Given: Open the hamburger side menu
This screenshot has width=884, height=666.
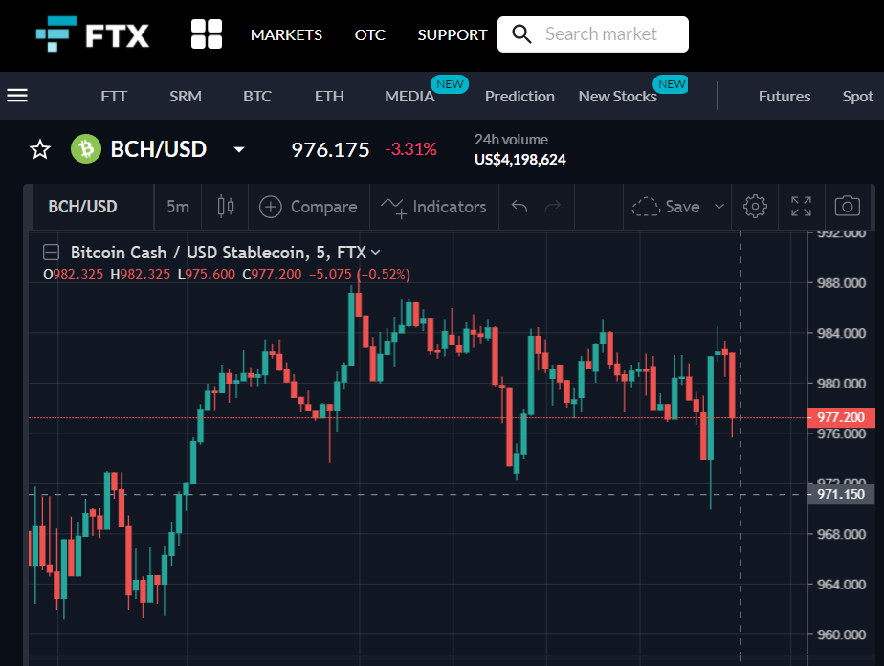Looking at the screenshot, I should (x=17, y=96).
